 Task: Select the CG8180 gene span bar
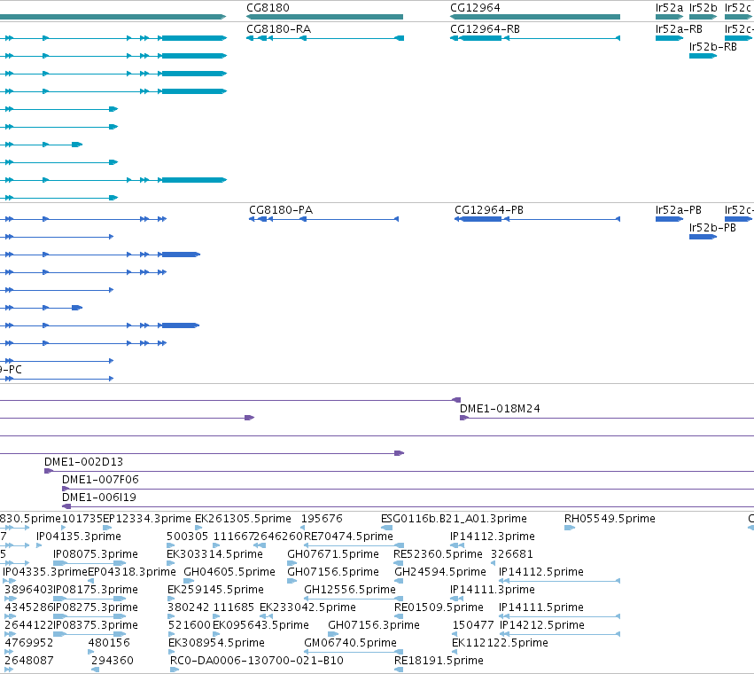(324, 17)
